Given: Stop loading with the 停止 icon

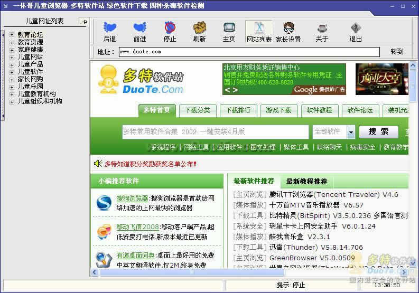Looking at the screenshot, I should tap(170, 27).
